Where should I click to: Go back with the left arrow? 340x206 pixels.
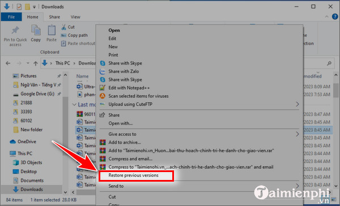click(x=8, y=63)
